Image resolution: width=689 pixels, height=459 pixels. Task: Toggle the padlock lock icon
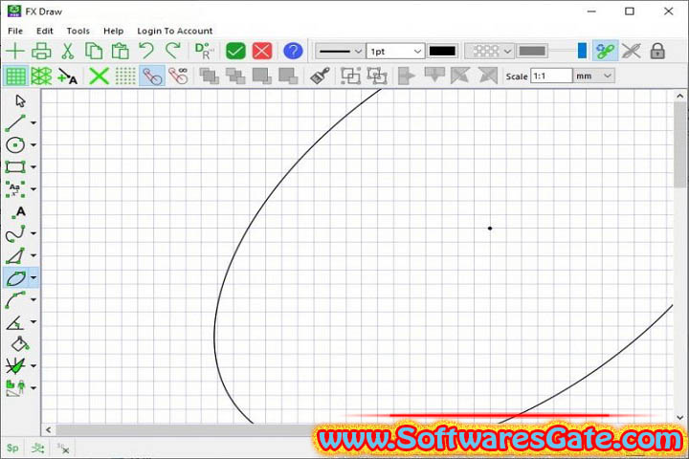click(x=657, y=51)
